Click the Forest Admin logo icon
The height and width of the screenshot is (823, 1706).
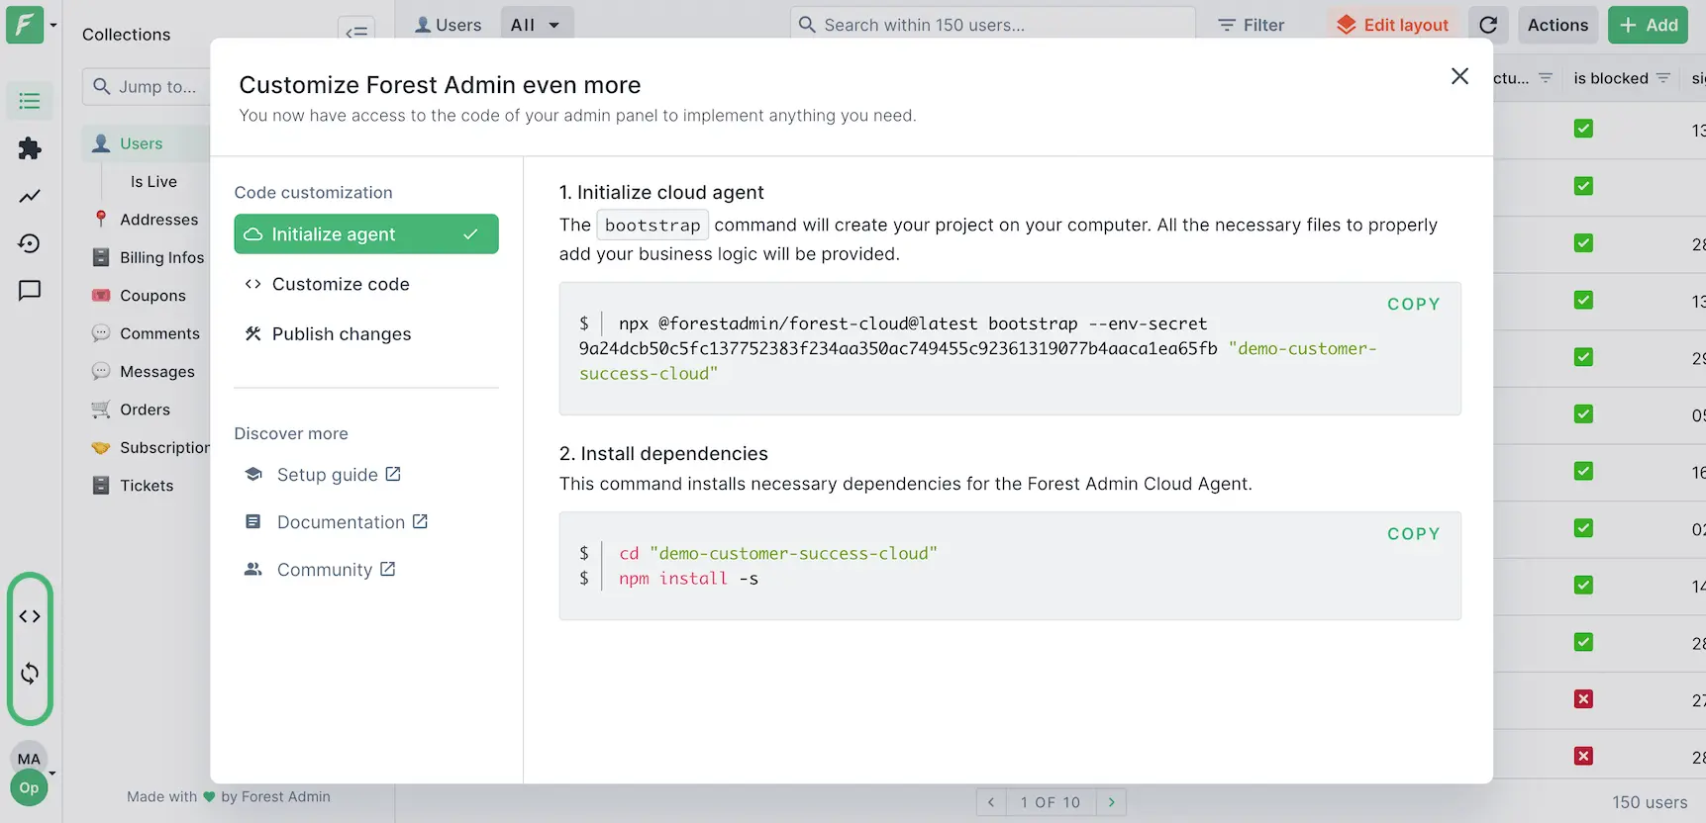pos(25,25)
